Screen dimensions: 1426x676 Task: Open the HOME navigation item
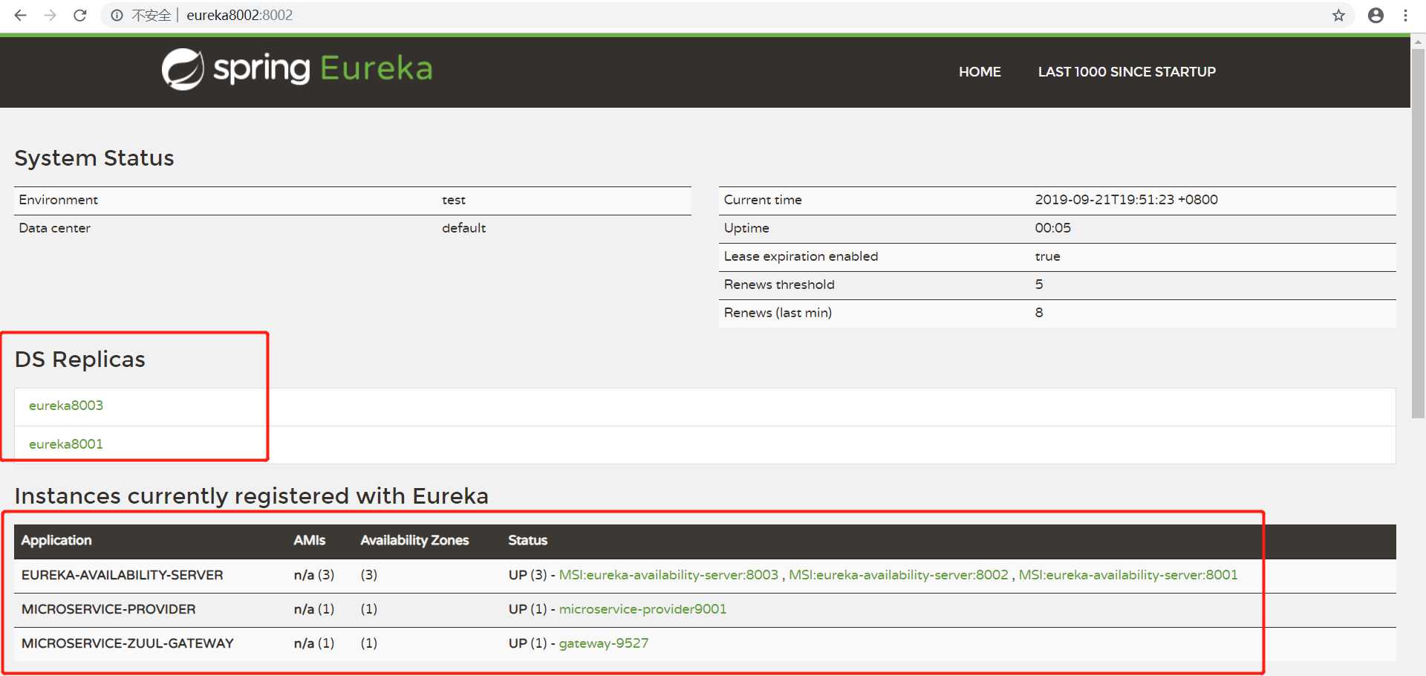pyautogui.click(x=980, y=71)
